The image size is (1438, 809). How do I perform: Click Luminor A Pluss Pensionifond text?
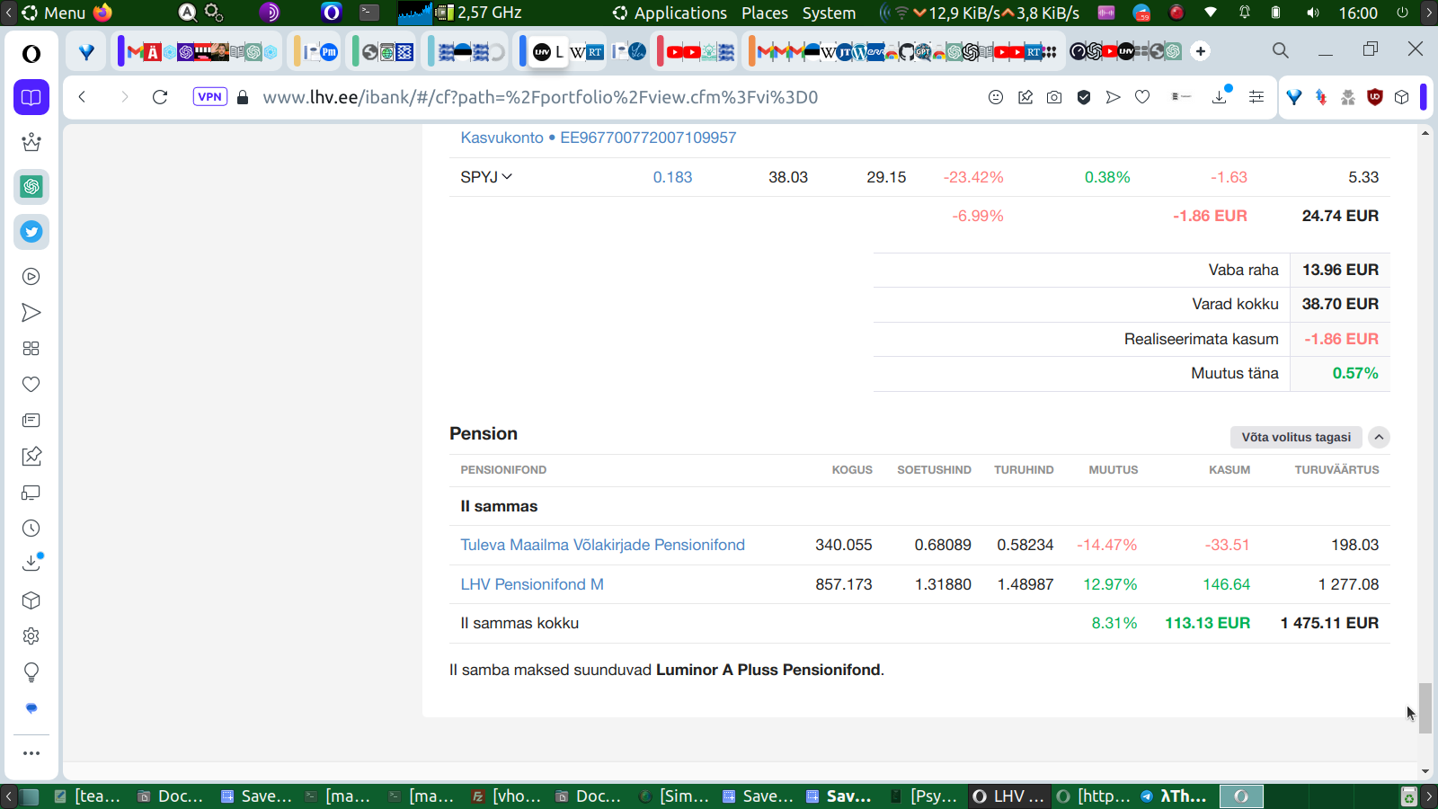pos(768,670)
